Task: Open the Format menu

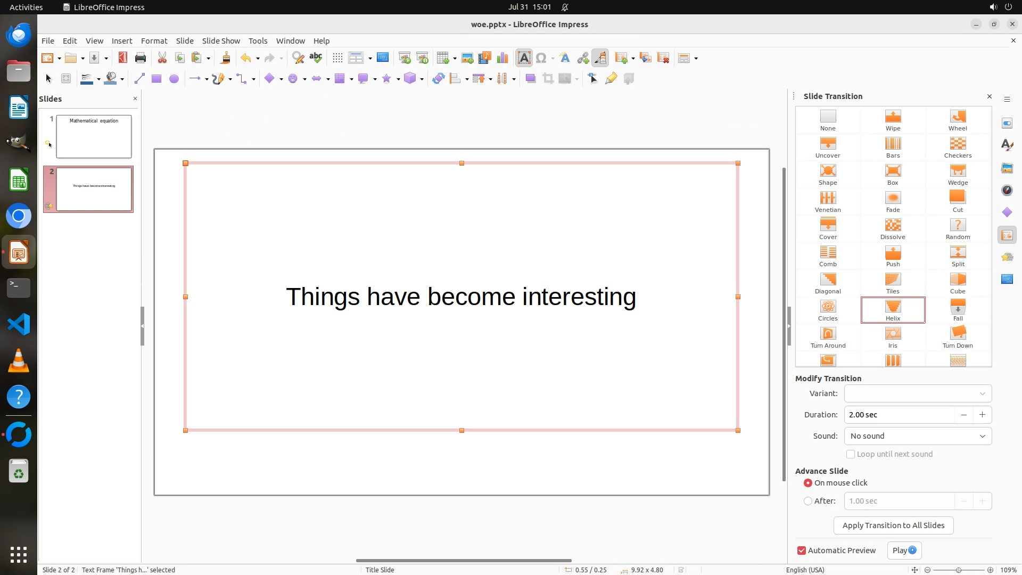Action: [x=154, y=40]
